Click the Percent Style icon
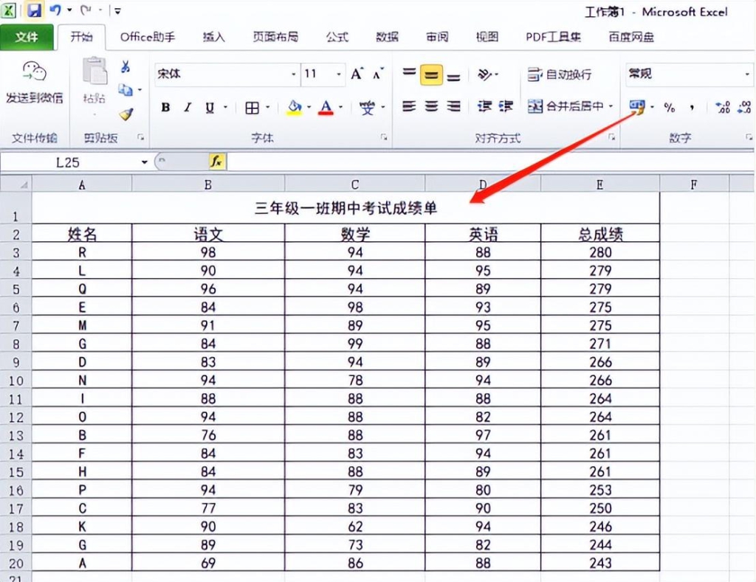This screenshot has width=756, height=582. pos(669,108)
